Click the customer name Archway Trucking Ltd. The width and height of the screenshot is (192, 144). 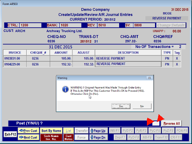pos(64,31)
